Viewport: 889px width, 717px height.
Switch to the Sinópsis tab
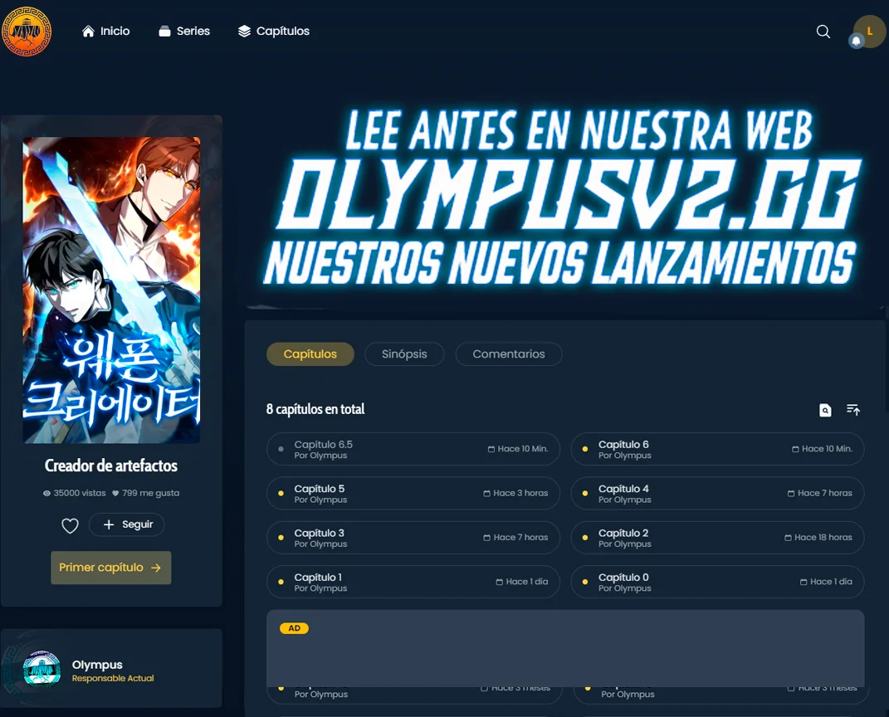pos(404,354)
